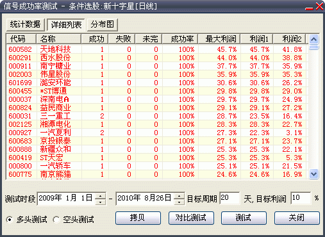The width and height of the screenshot is (325, 237).
Task: Sort by the 失败 column header
Action: tap(122, 39)
